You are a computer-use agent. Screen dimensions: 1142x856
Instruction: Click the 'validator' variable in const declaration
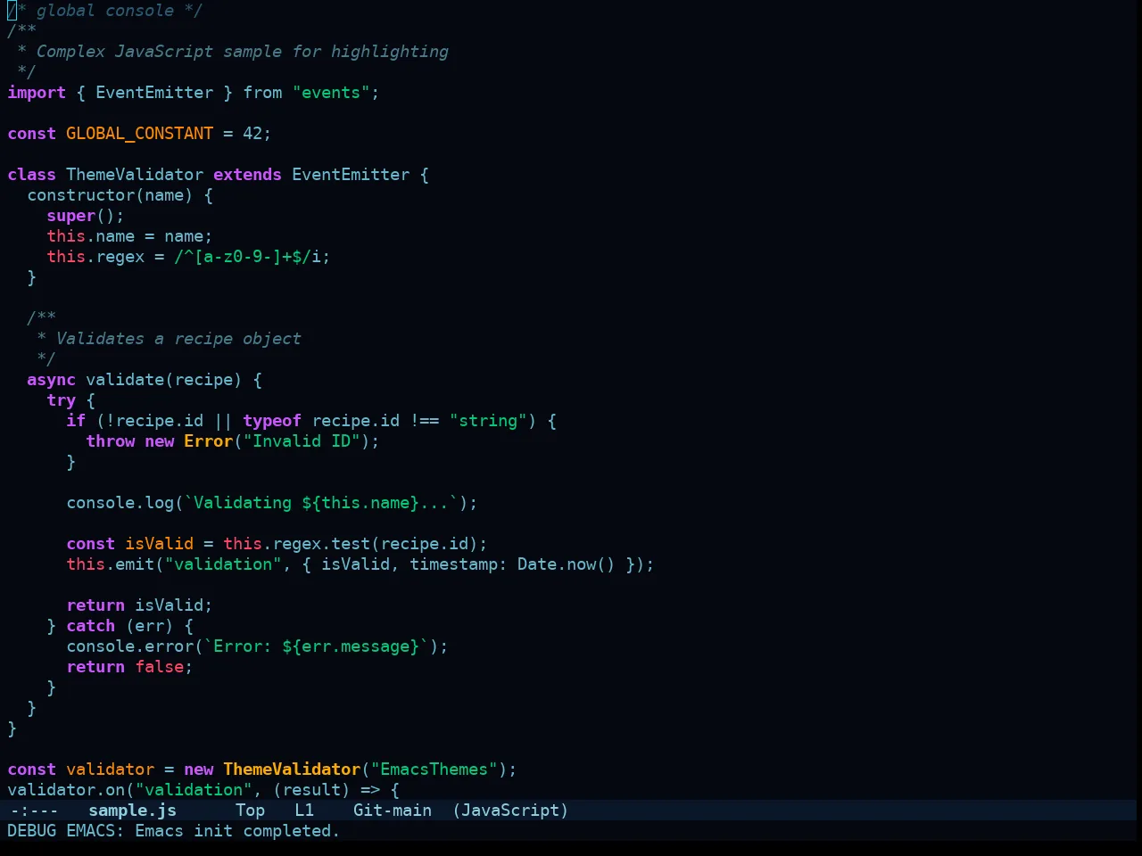coord(110,770)
